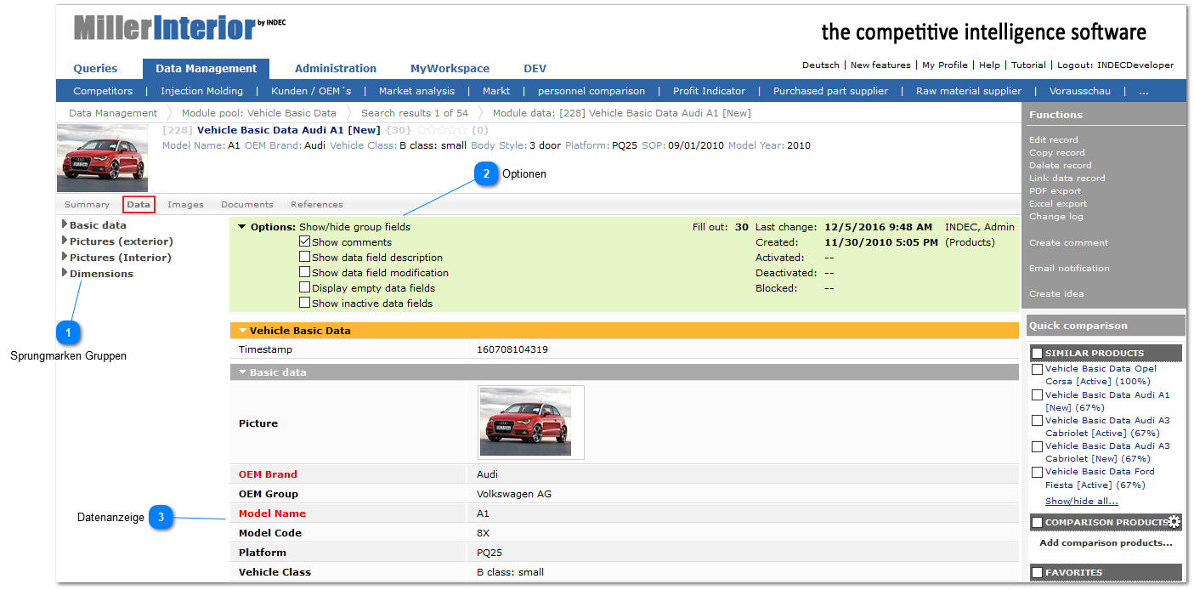Screen dimensions: 1194x590
Task: Open Competitors in the blue menu bar
Action: click(x=103, y=91)
